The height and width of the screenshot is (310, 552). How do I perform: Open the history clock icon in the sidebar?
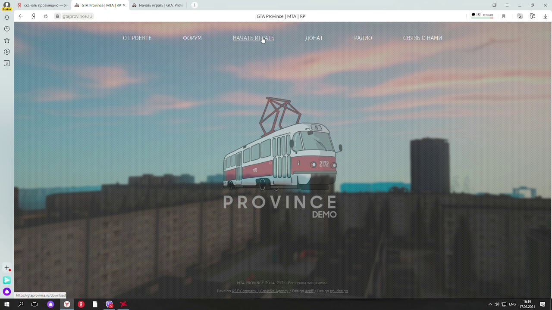[7, 29]
